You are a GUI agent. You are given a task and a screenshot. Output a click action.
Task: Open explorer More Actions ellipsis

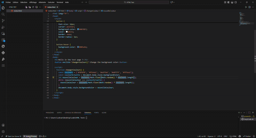40,7
